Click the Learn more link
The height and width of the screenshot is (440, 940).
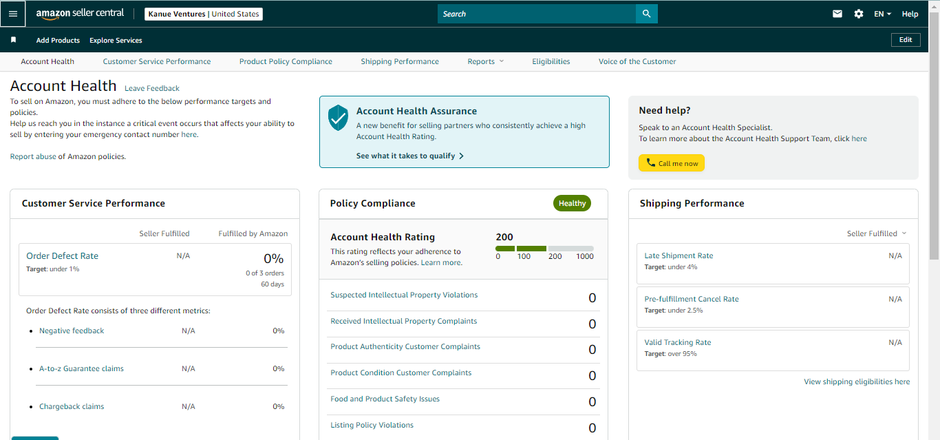441,262
